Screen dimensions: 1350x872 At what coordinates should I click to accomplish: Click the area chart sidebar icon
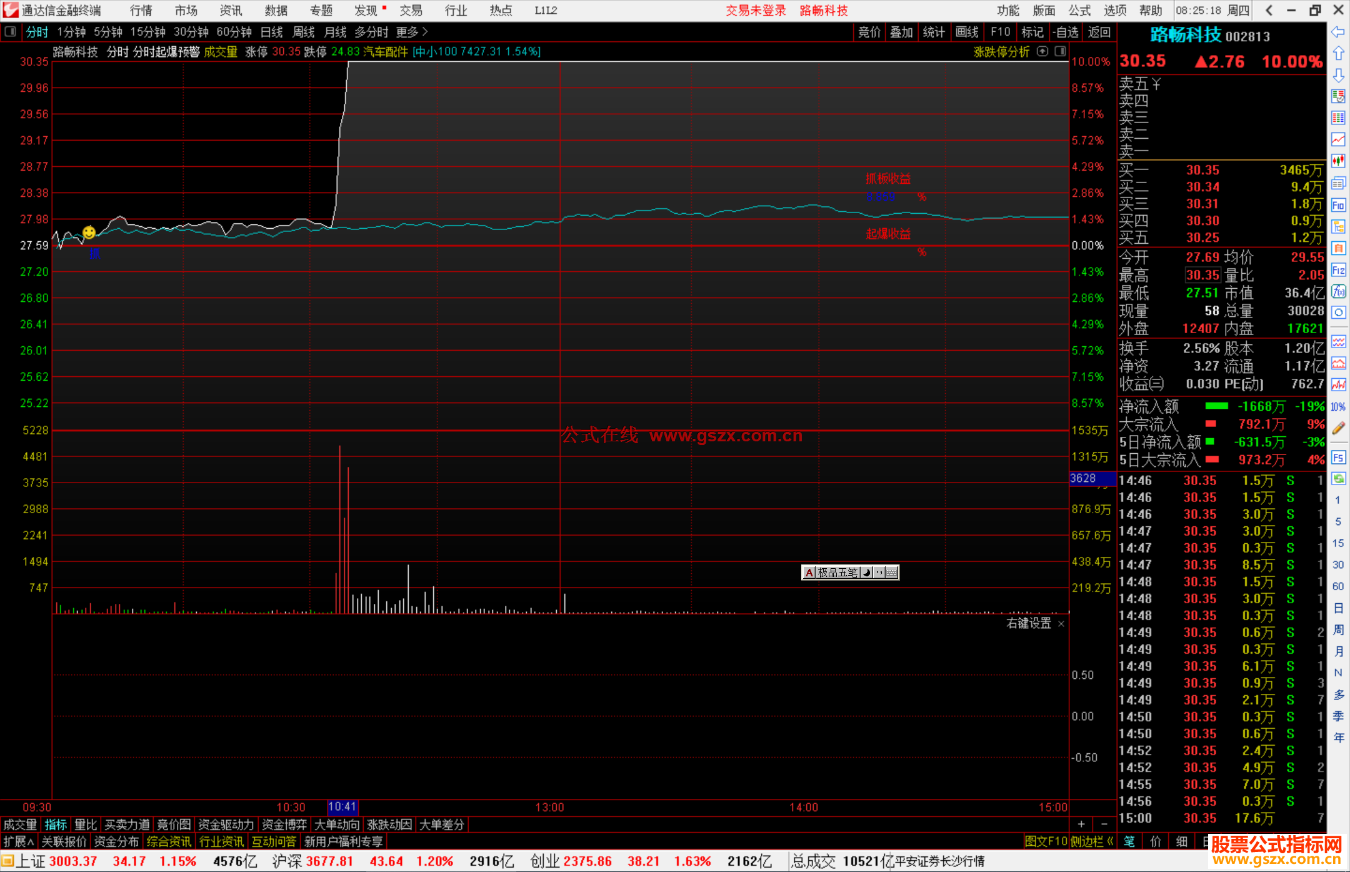[1338, 363]
